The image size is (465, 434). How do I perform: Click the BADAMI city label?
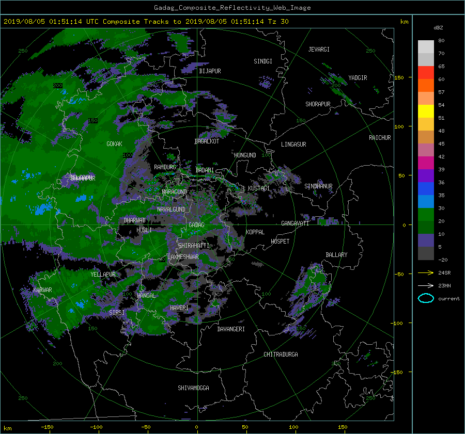tap(205, 170)
